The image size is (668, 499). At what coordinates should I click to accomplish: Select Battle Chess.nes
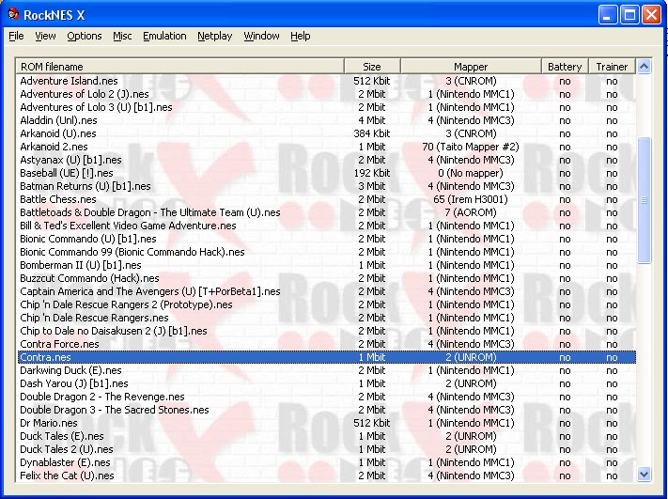326,199
